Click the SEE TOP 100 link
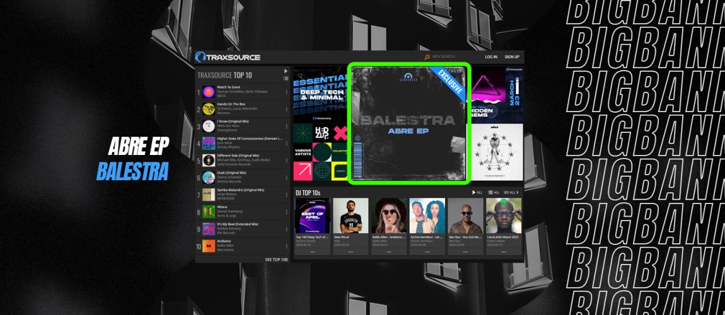 pyautogui.click(x=276, y=260)
